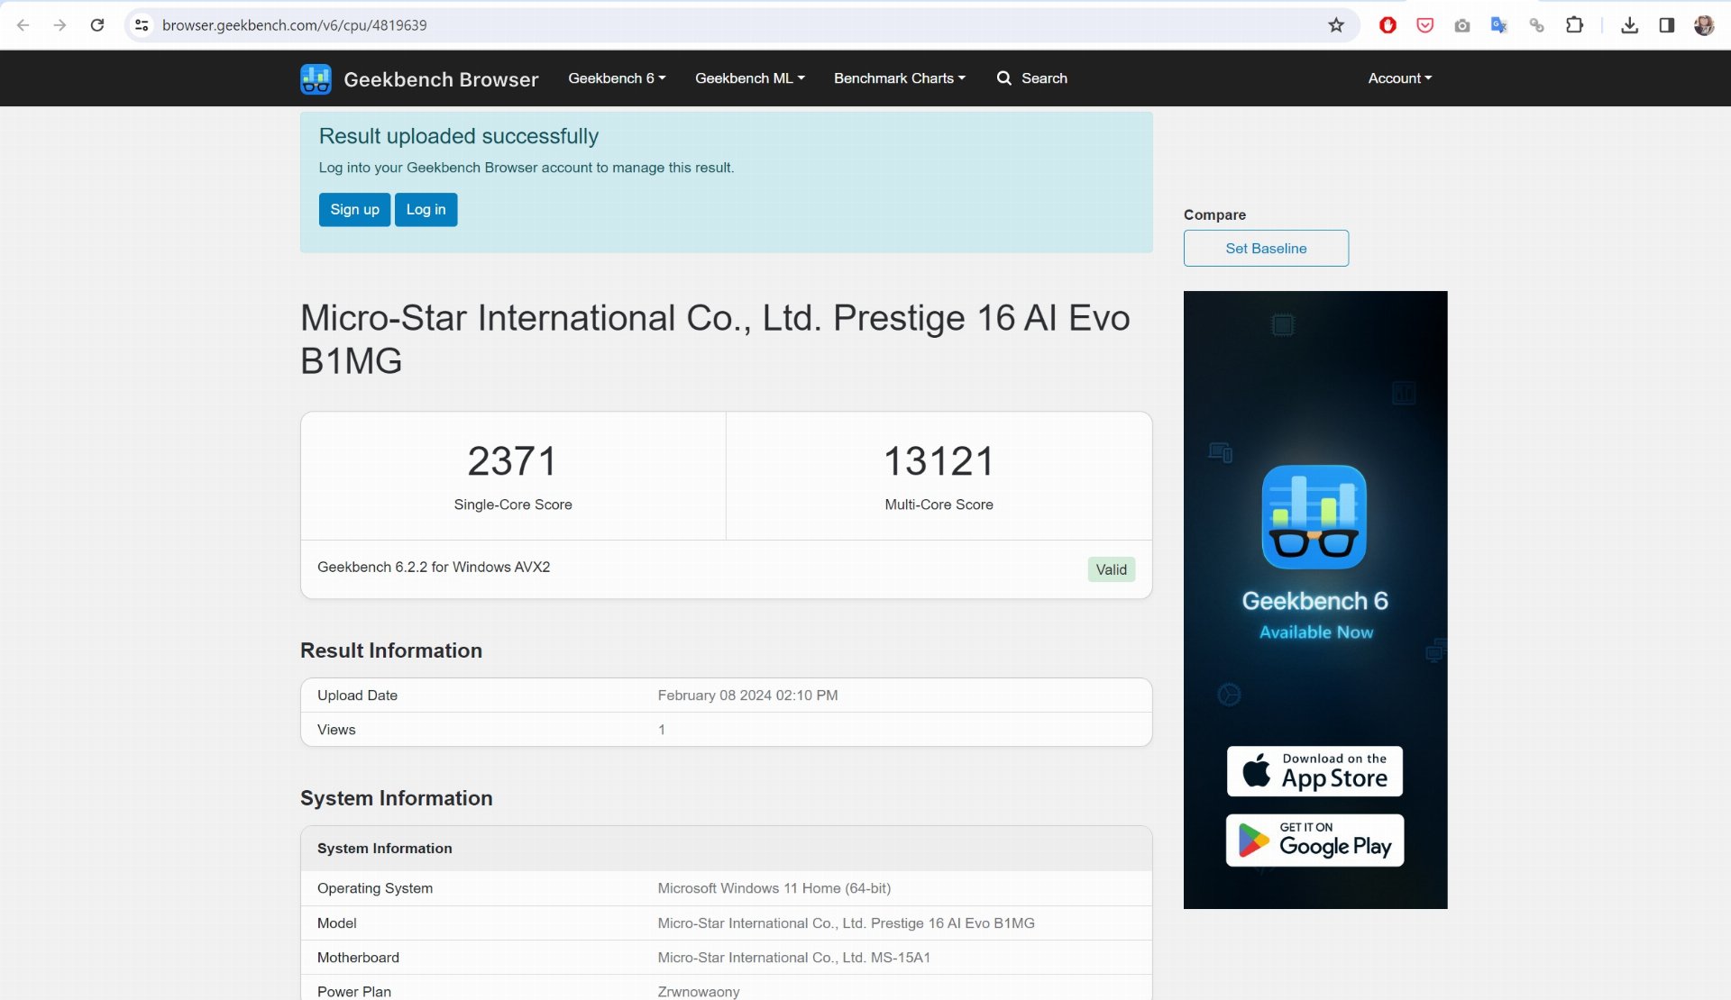Open the browser downloads icon
This screenshot has height=1000, width=1731.
(1629, 25)
